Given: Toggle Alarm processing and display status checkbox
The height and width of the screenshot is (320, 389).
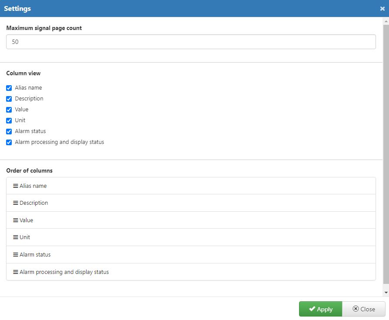Looking at the screenshot, I should coord(9,142).
